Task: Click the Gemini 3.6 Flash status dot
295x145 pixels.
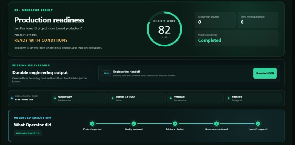Action: pyautogui.click(x=113, y=98)
